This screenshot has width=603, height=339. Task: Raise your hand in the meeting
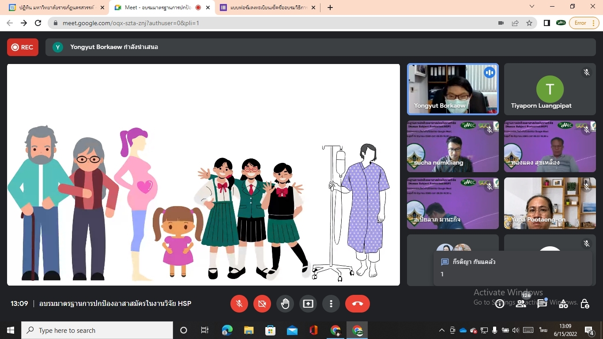coord(285,304)
